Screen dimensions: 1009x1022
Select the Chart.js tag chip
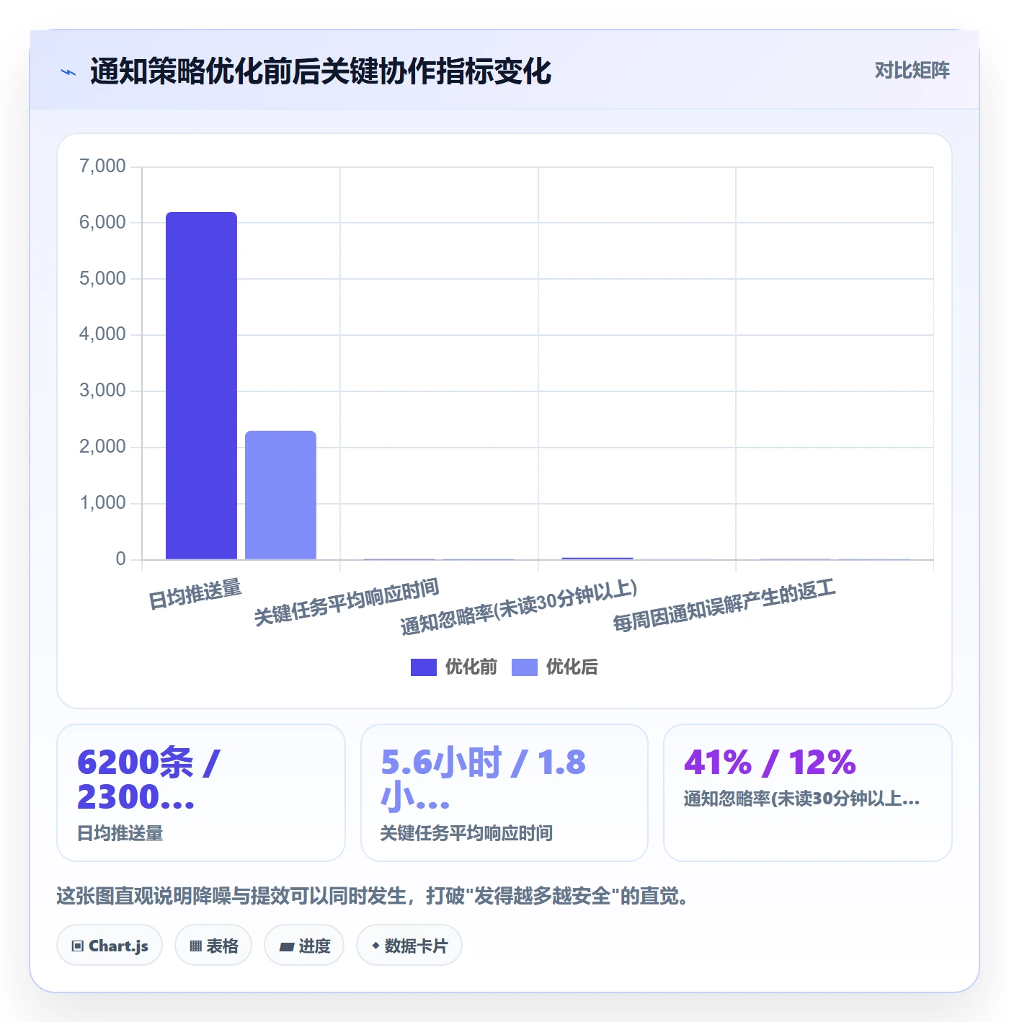click(x=110, y=946)
